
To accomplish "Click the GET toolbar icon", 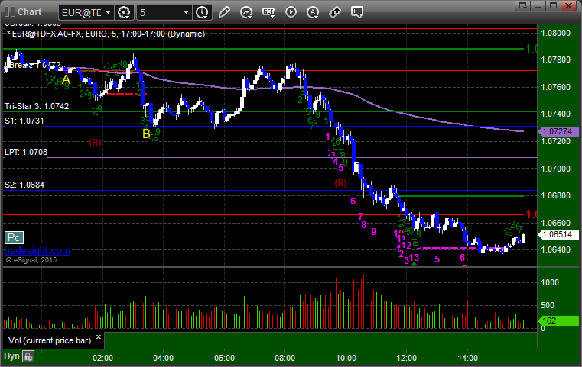I will (268, 12).
